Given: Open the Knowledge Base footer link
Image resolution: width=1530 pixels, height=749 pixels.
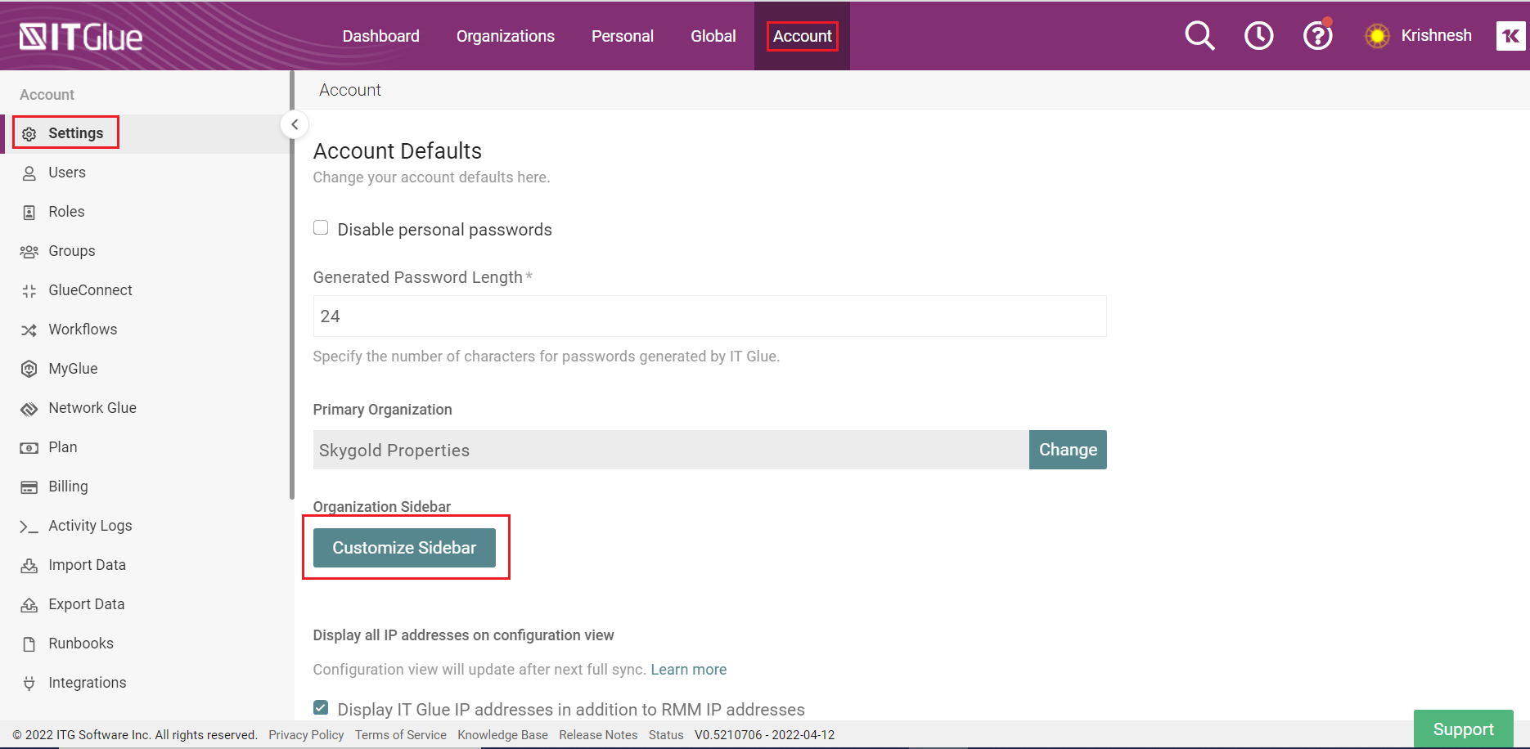Looking at the screenshot, I should pos(502,735).
